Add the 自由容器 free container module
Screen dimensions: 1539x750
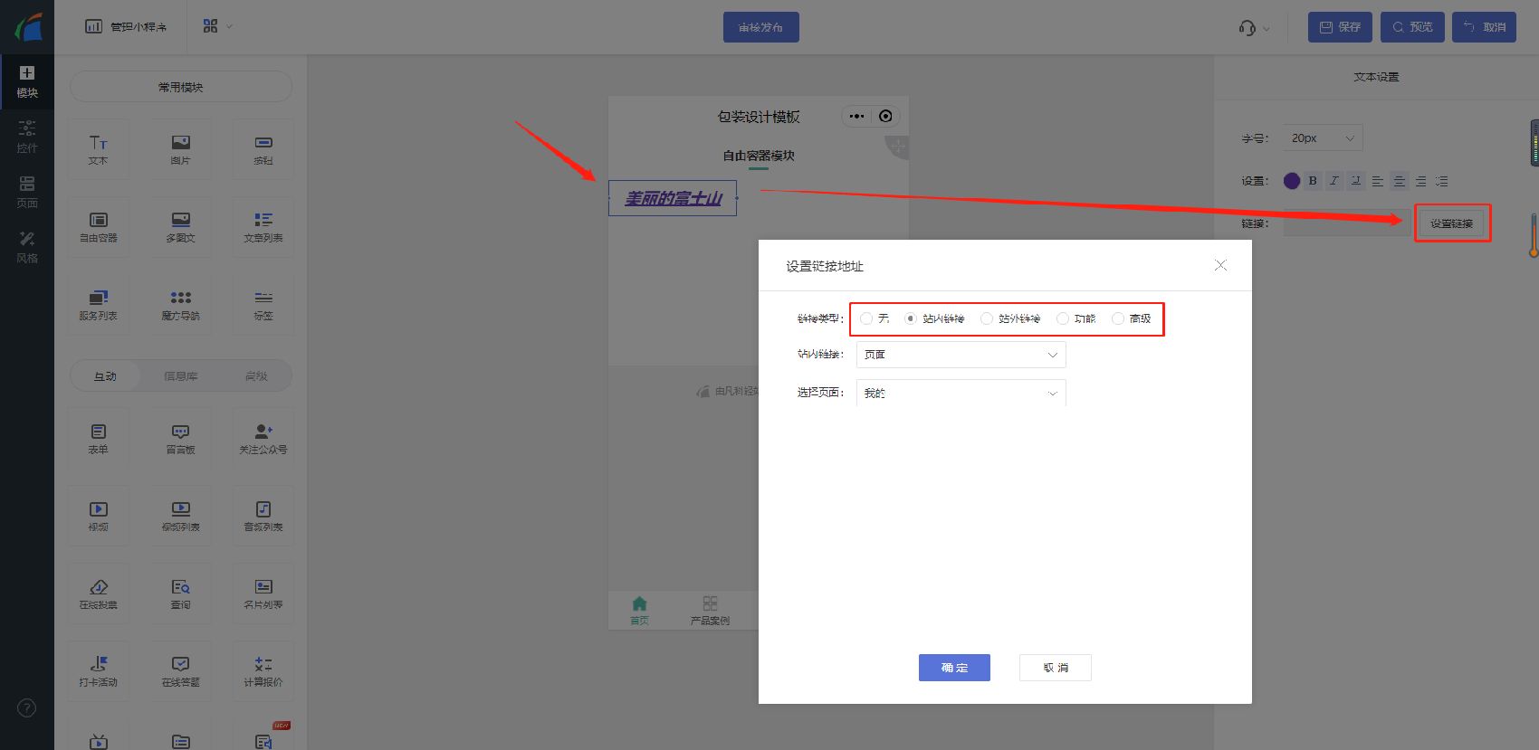[98, 226]
